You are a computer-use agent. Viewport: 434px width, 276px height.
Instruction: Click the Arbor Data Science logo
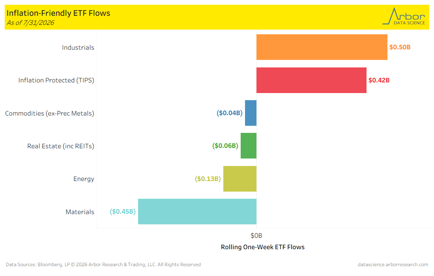point(404,16)
